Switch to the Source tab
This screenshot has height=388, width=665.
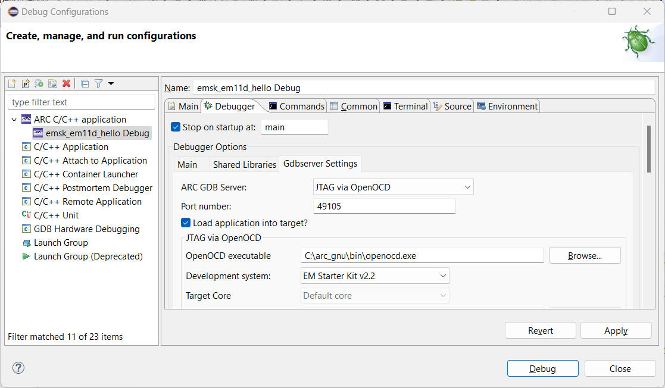452,106
